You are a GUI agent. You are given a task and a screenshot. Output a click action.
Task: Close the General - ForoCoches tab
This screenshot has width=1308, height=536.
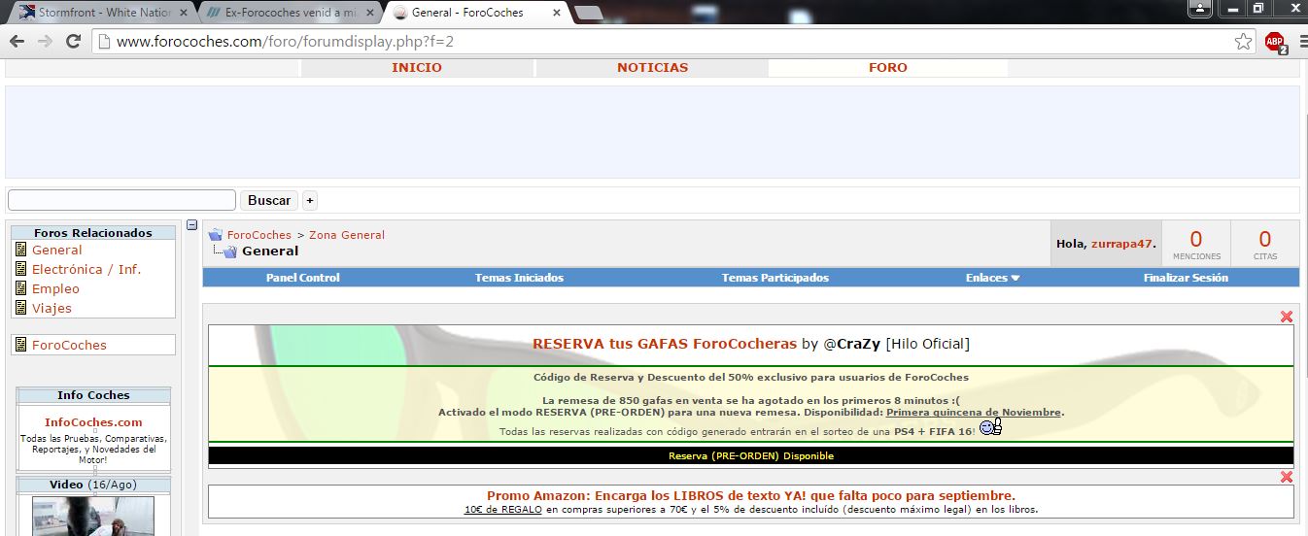tap(556, 13)
